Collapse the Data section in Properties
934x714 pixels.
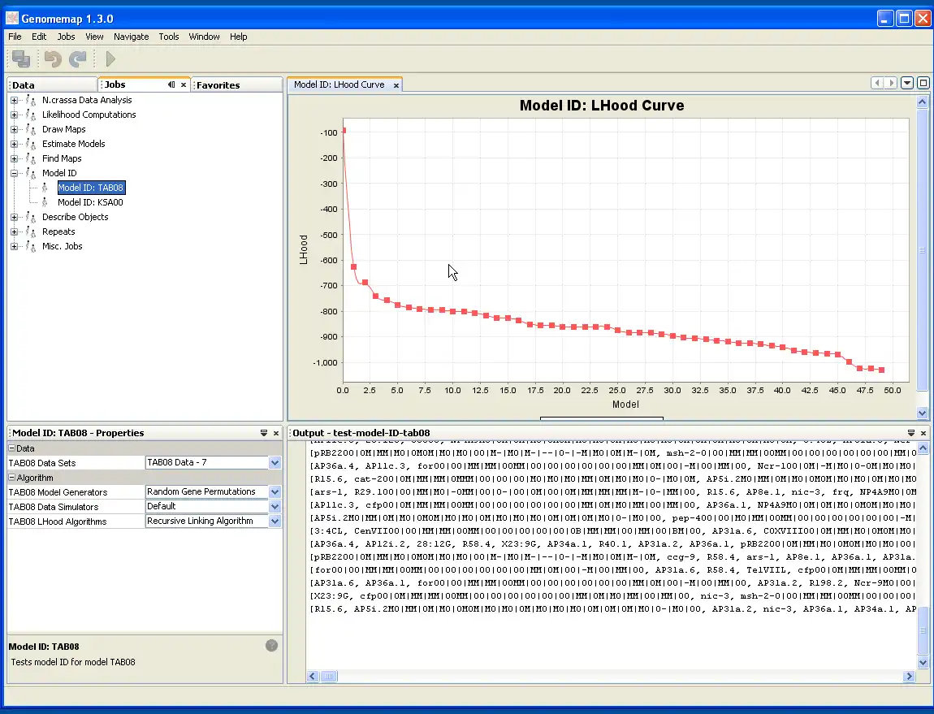click(12, 448)
